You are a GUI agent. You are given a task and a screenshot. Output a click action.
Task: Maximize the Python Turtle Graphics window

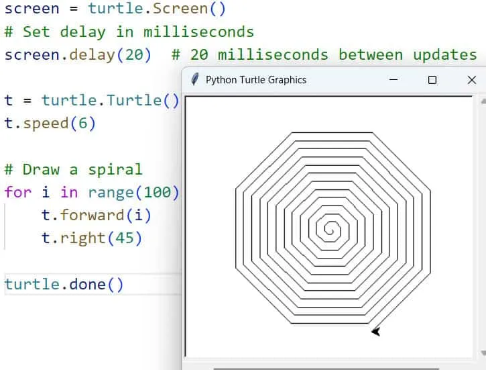click(x=432, y=79)
